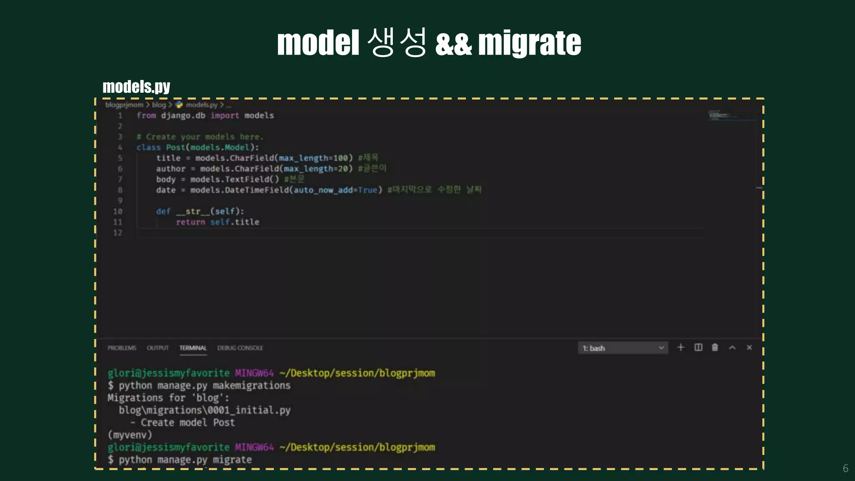Kill terminal with trash icon
Image resolution: width=855 pixels, height=481 pixels.
point(715,347)
